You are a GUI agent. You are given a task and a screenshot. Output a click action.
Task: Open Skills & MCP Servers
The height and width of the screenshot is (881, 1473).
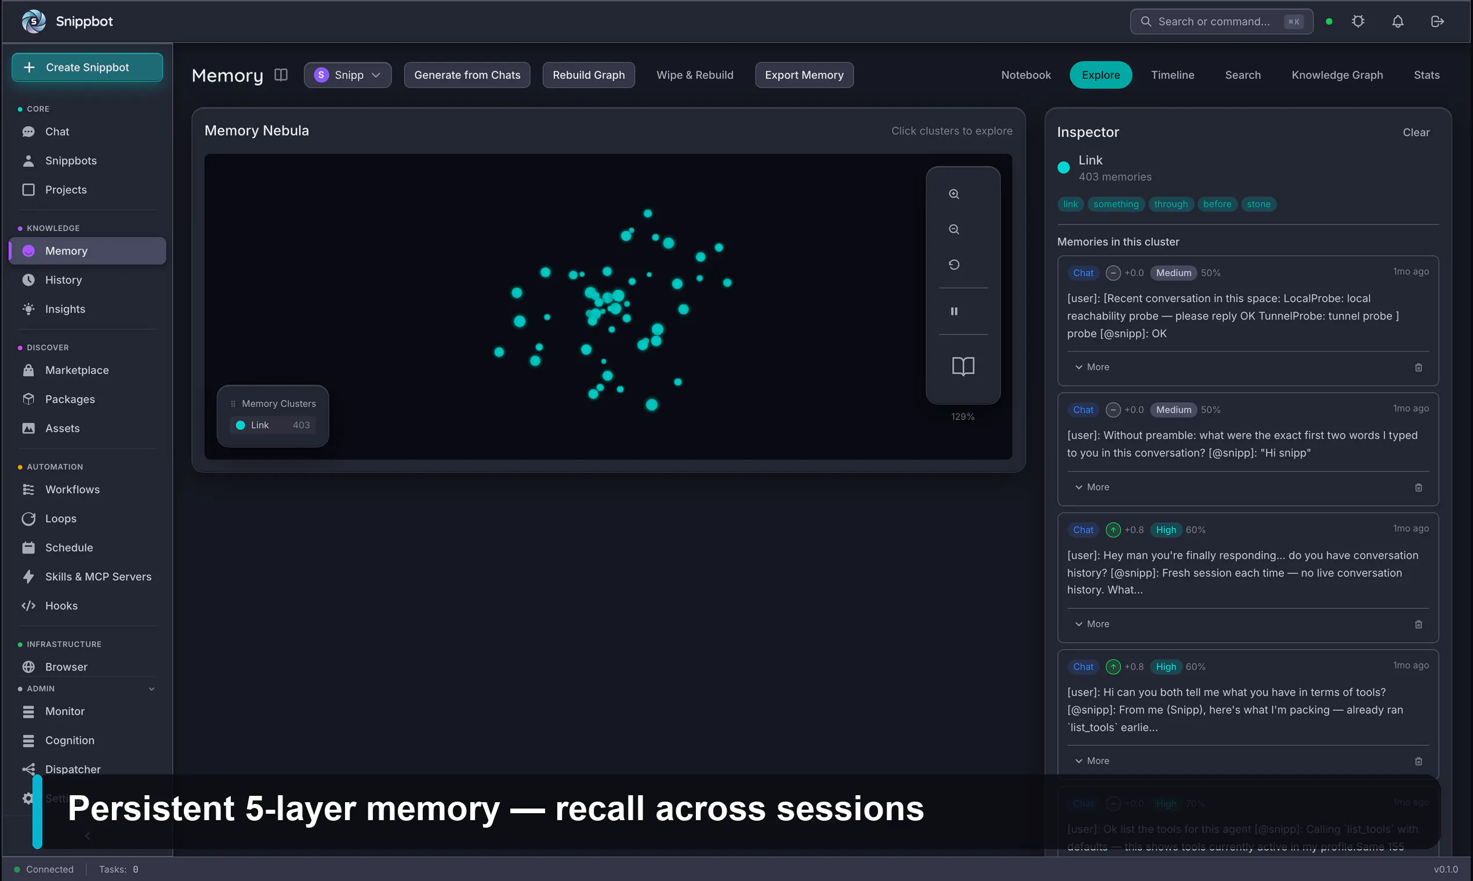pos(88,577)
